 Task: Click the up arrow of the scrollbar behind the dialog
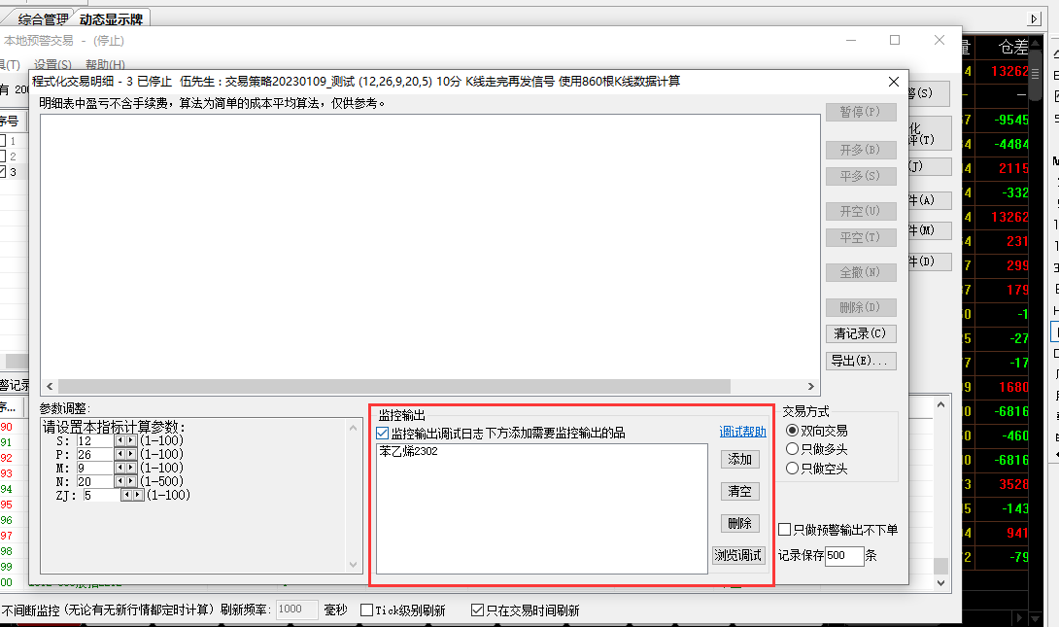940,404
